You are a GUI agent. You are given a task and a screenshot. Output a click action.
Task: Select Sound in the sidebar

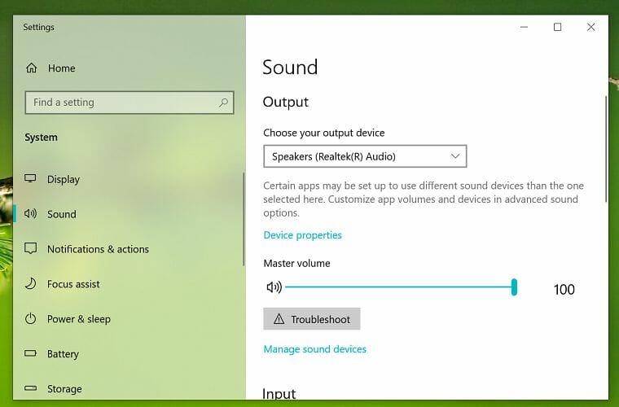[129, 214]
